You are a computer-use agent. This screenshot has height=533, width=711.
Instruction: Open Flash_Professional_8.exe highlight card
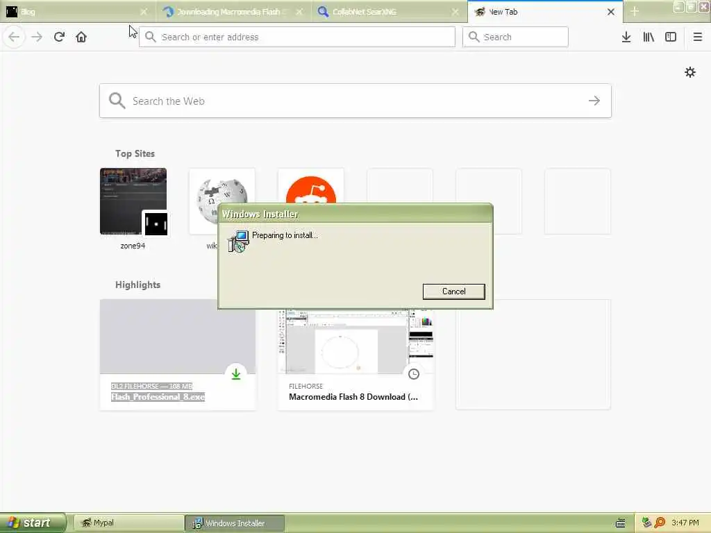[178, 355]
